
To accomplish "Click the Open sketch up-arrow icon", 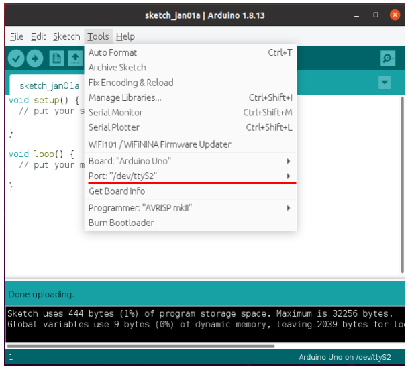I will coord(75,58).
